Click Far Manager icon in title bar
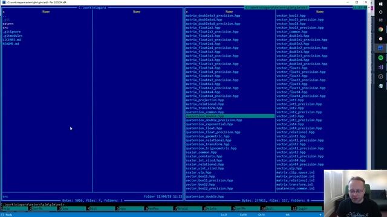 4,2
